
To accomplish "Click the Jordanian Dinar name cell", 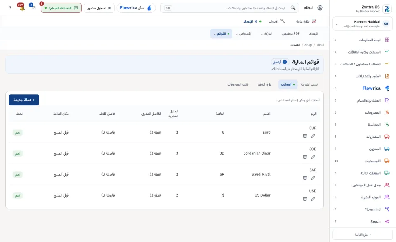I will tap(257, 153).
